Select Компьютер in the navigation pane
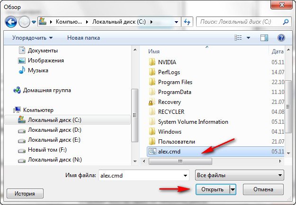This screenshot has height=205, width=296. [38, 110]
